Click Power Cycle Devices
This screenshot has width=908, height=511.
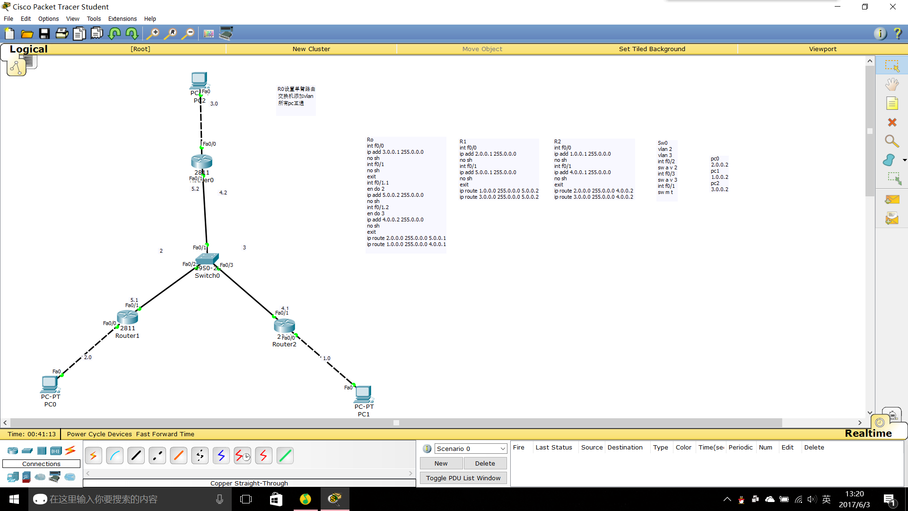pyautogui.click(x=99, y=434)
